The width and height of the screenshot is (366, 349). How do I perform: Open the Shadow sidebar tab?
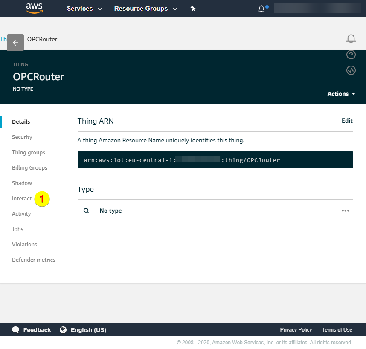pyautogui.click(x=22, y=183)
